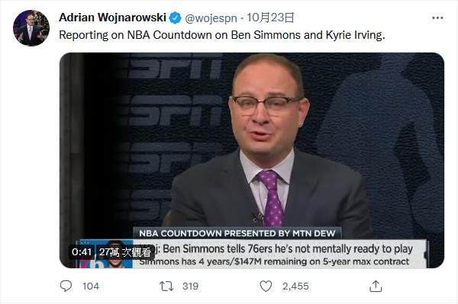Open the tweet via the 10月23日 date

270,18
